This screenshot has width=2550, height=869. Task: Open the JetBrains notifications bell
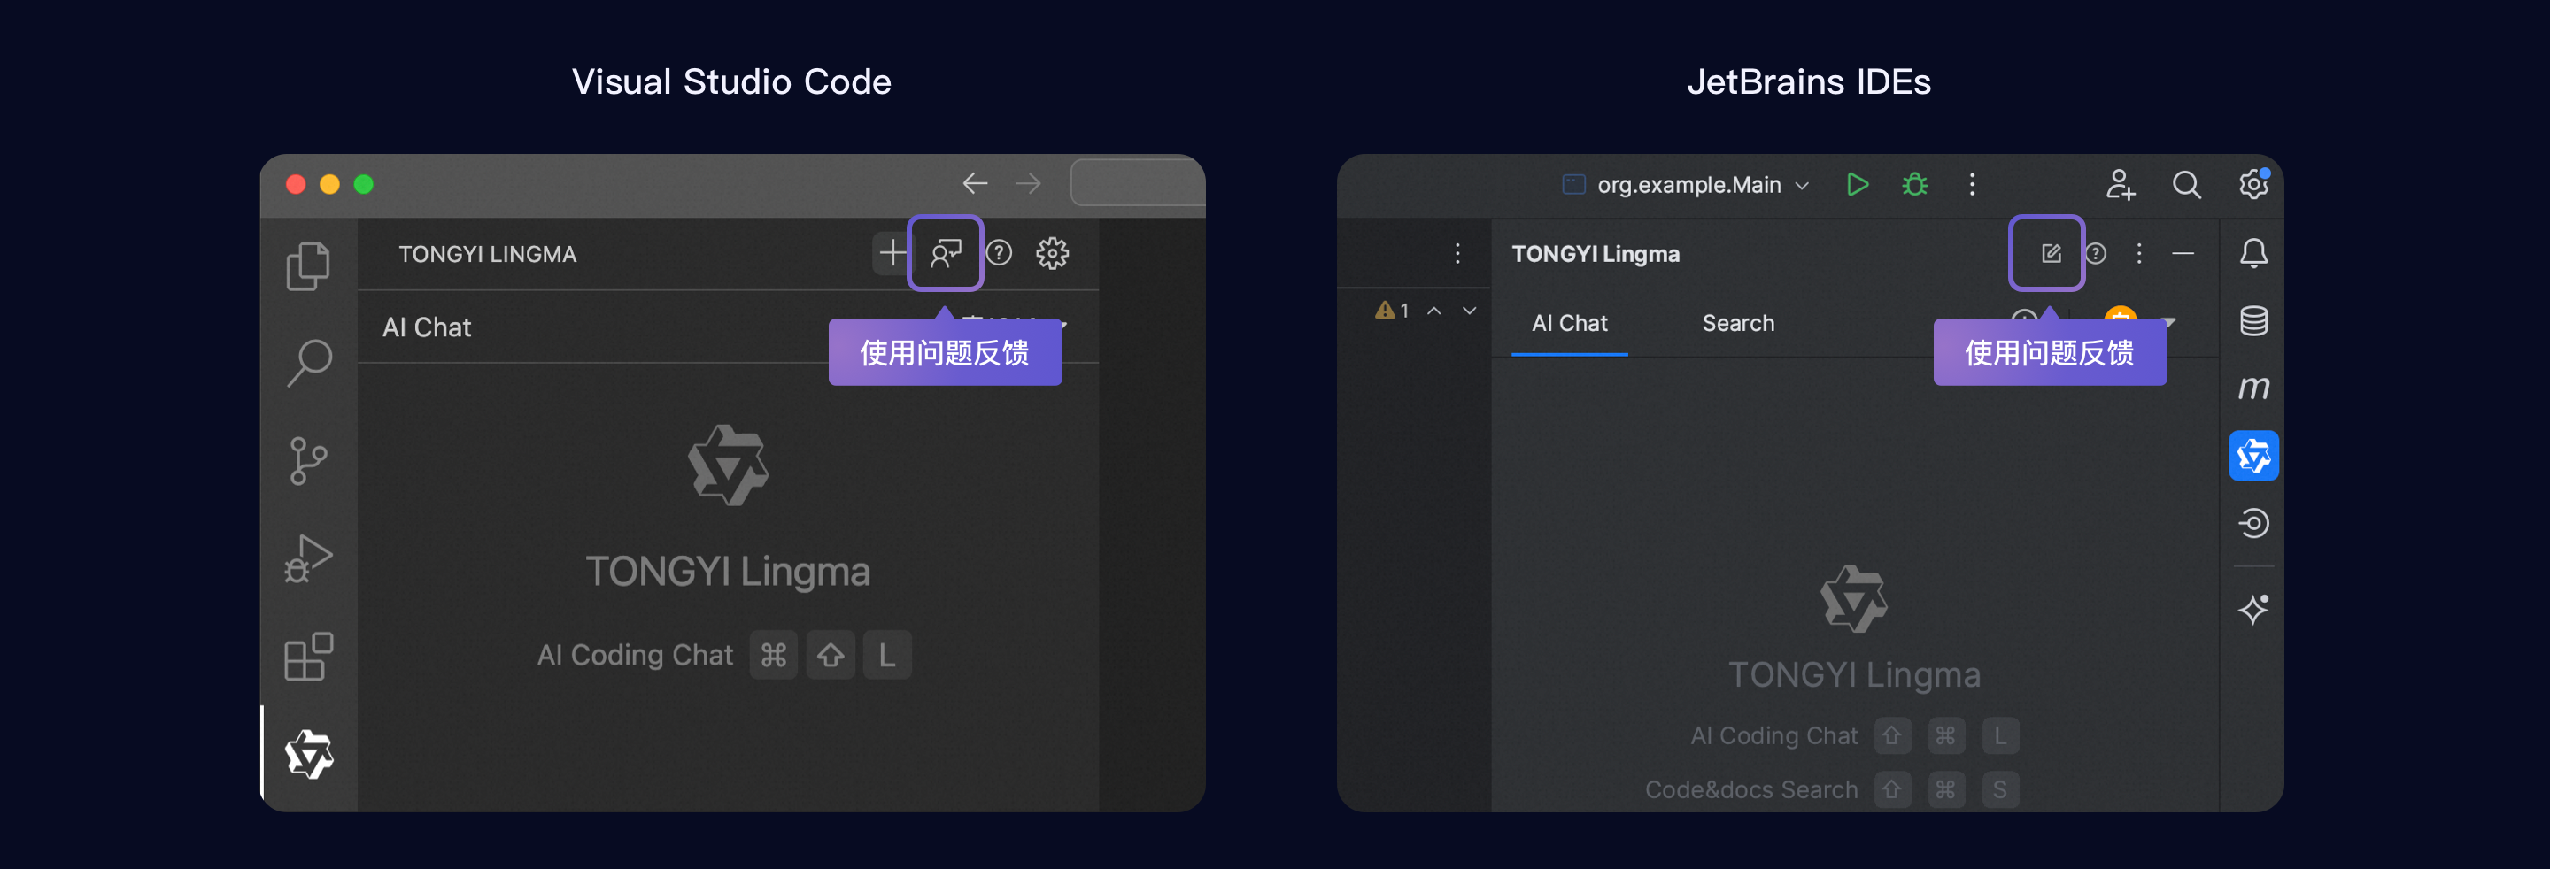click(x=2253, y=253)
